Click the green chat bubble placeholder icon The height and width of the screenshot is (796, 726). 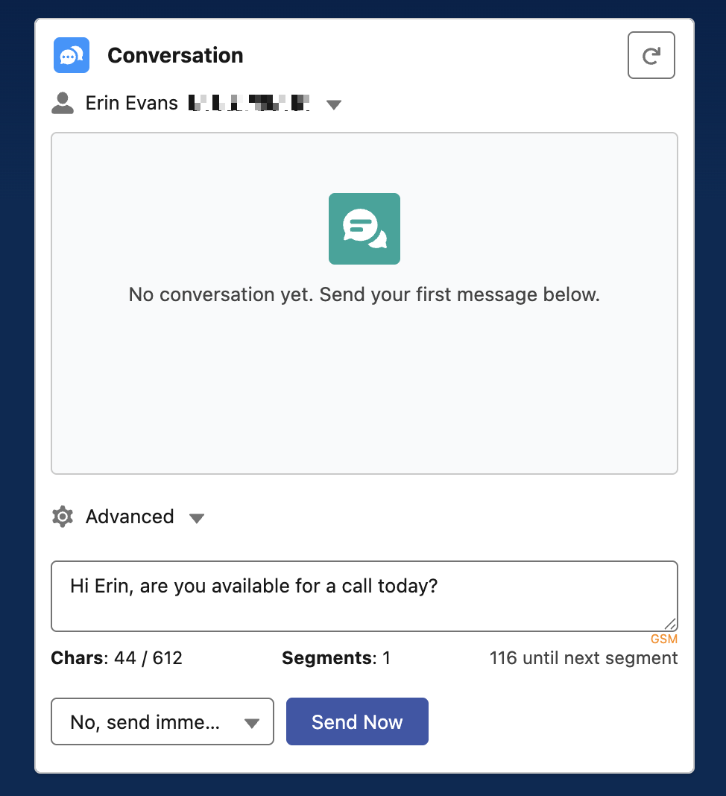click(x=364, y=229)
